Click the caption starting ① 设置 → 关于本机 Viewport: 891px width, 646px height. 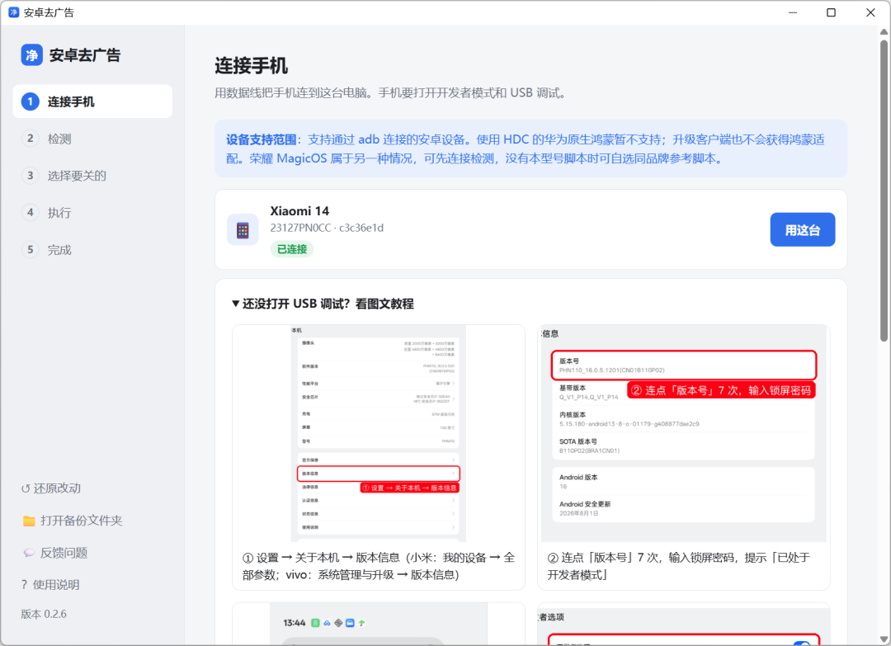[x=379, y=567]
